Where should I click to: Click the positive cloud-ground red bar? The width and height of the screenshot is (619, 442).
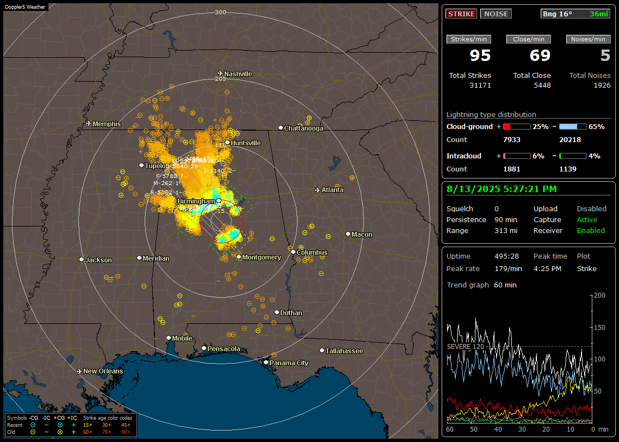pyautogui.click(x=517, y=127)
